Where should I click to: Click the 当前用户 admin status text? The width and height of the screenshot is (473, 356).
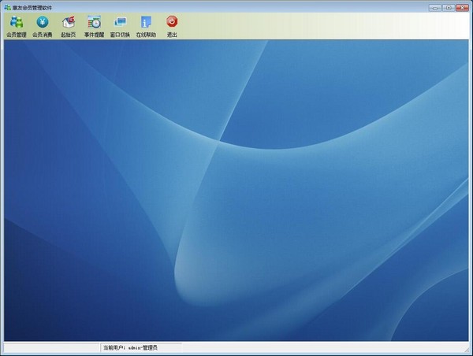[130, 347]
